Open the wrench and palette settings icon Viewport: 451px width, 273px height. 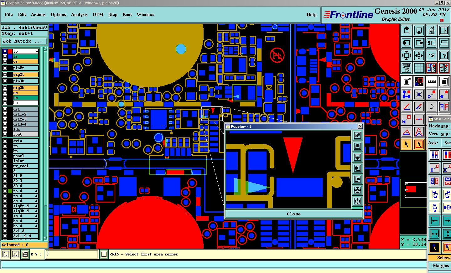[407, 68]
